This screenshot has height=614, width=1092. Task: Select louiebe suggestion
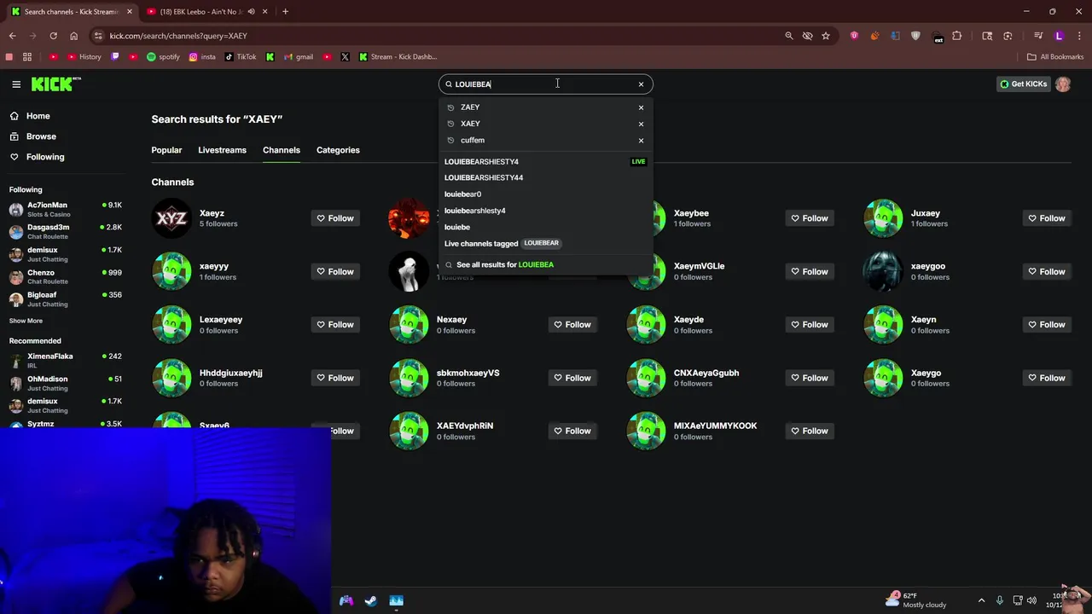click(x=546, y=227)
